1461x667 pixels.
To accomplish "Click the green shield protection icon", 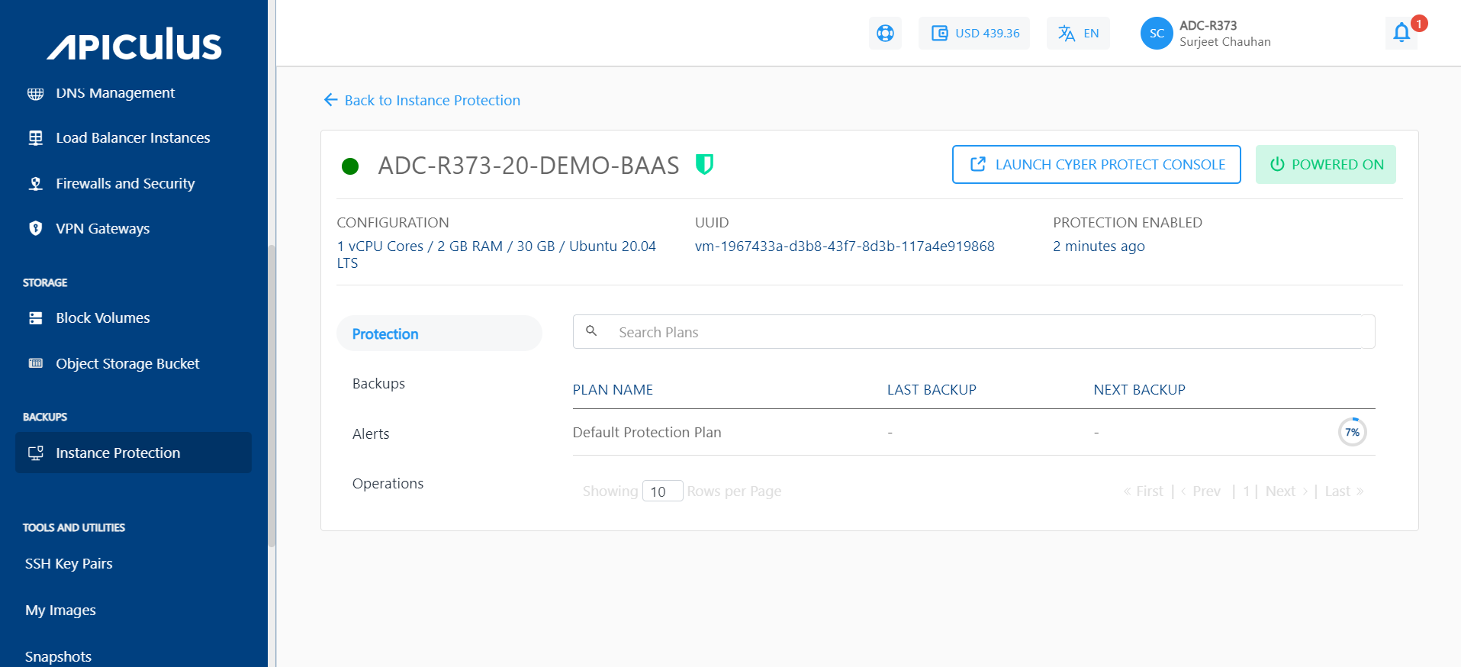I will pyautogui.click(x=704, y=164).
